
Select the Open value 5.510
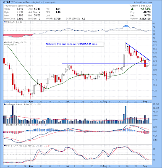pyautogui.click(x=20, y=9)
